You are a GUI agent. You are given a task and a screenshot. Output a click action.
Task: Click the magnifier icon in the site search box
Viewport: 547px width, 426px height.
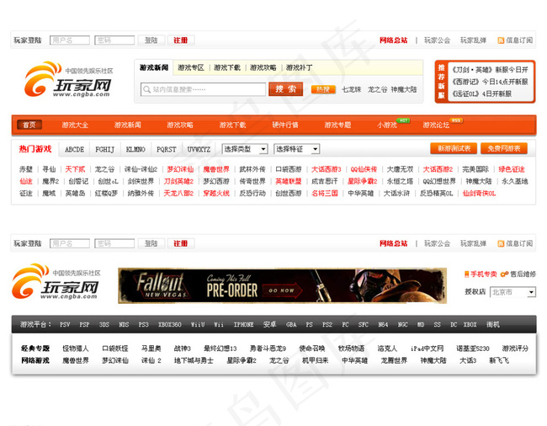click(x=147, y=90)
